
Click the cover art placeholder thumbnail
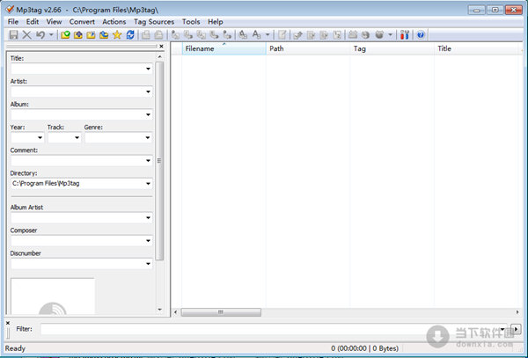(53, 296)
